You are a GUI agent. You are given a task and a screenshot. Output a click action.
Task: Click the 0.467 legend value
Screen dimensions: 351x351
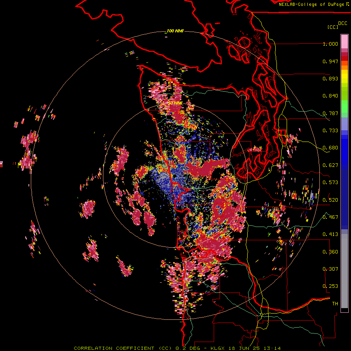click(x=330, y=217)
